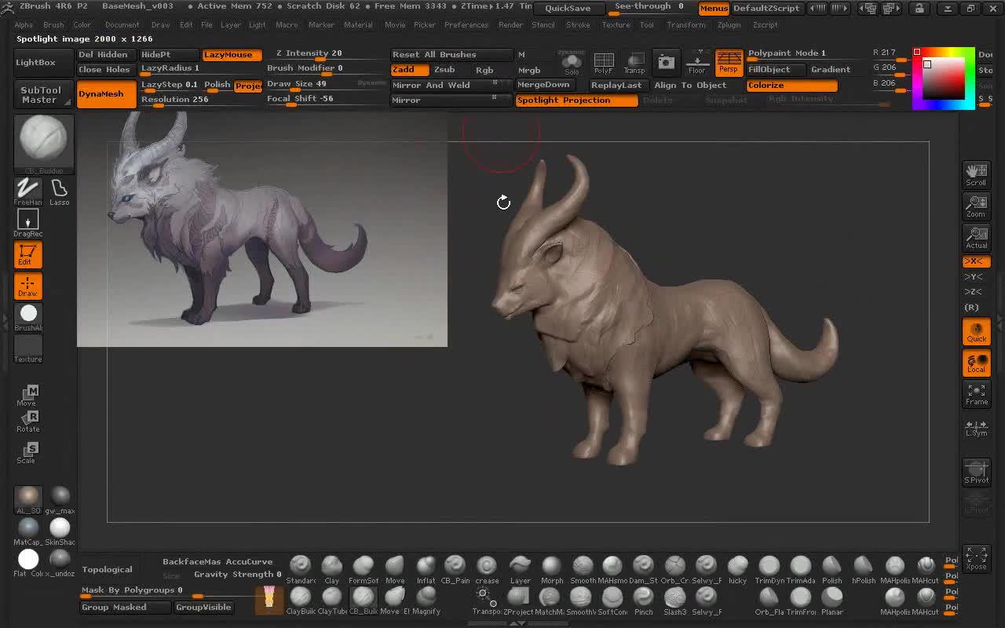
Task: Activate Solo mode icon
Action: click(572, 62)
